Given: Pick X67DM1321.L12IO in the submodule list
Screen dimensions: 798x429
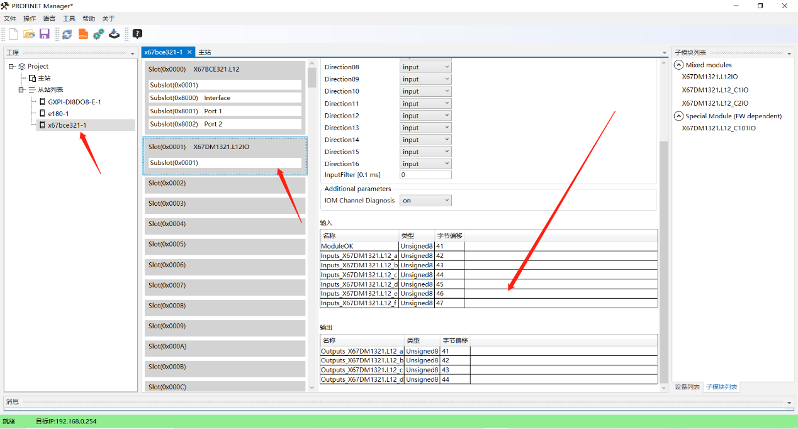Looking at the screenshot, I should [709, 77].
